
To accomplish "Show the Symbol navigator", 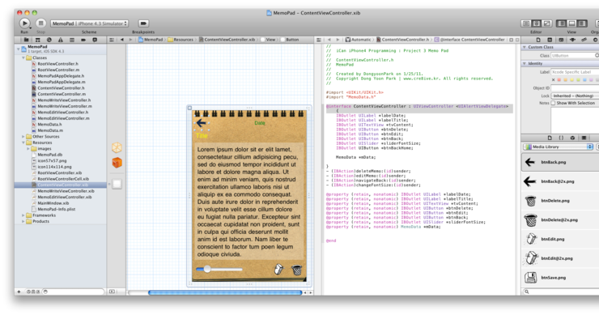I will point(37,40).
